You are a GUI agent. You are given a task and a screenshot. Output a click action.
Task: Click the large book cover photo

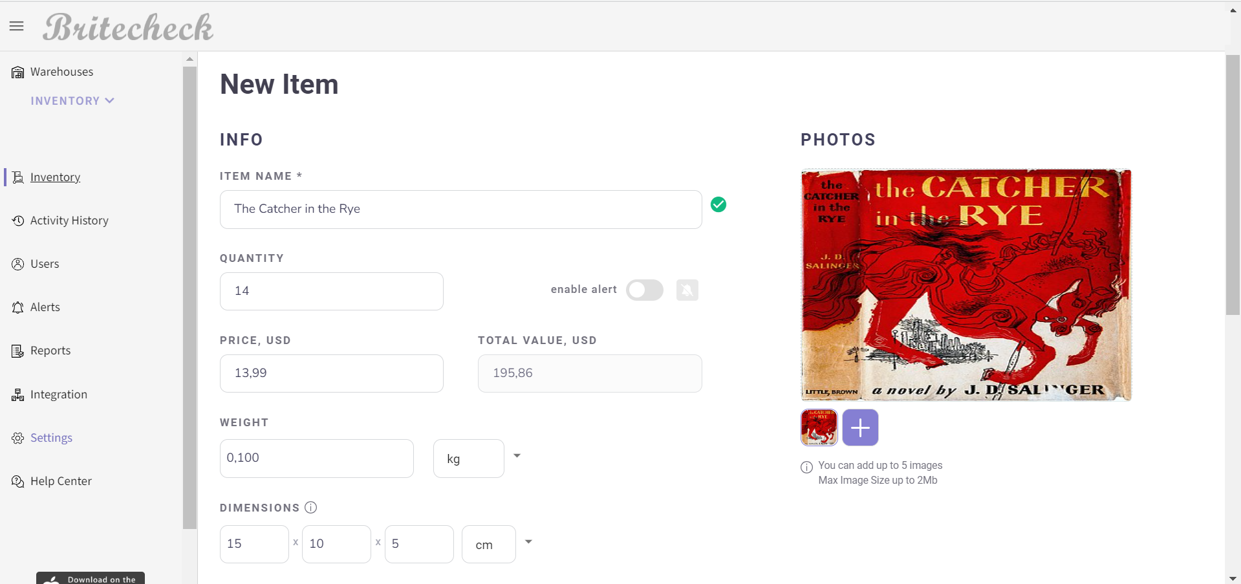(966, 285)
